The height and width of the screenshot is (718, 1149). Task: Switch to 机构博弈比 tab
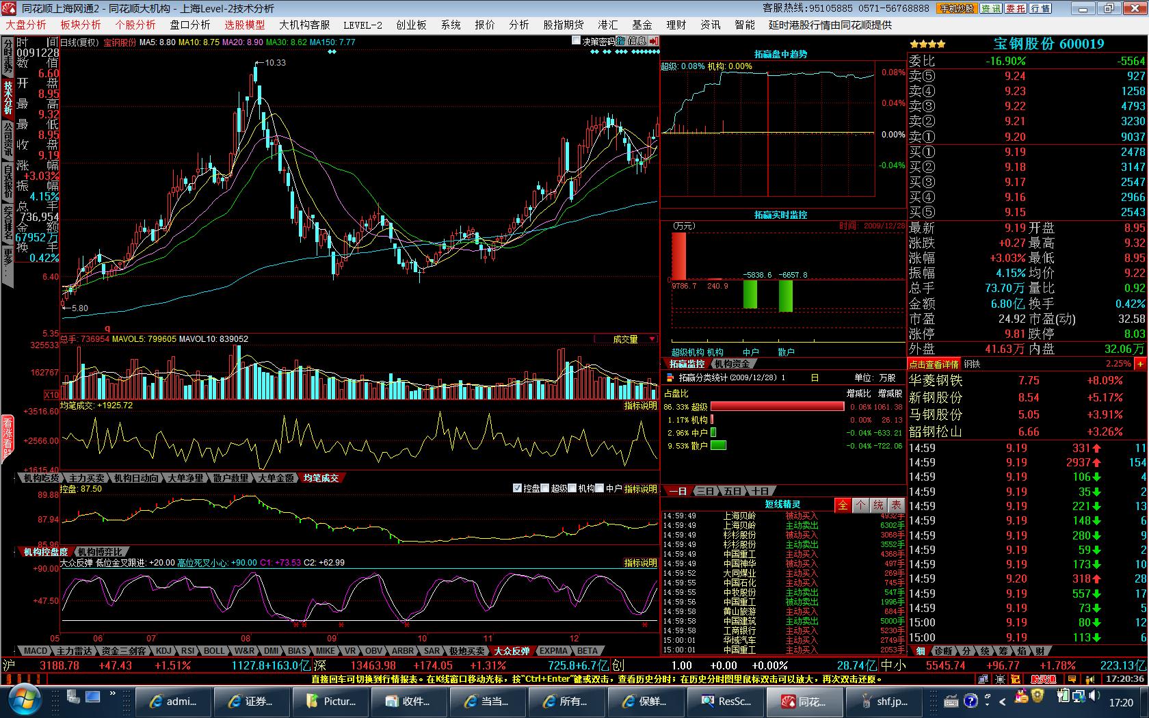click(x=100, y=552)
